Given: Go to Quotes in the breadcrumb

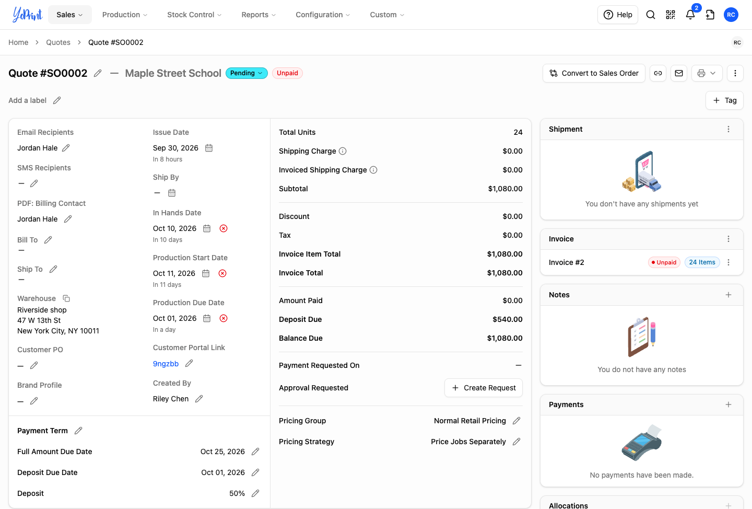Looking at the screenshot, I should pyautogui.click(x=58, y=42).
